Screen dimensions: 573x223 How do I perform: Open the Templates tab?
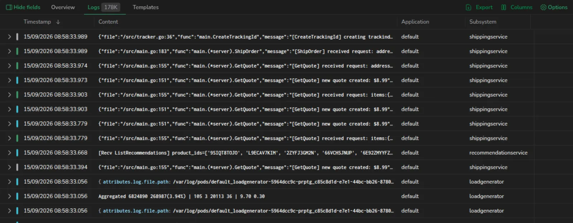click(x=145, y=7)
